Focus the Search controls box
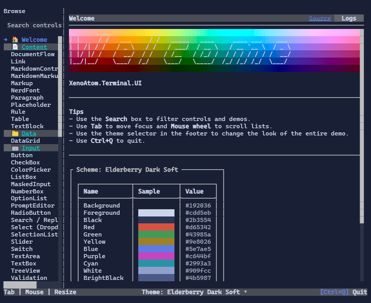 tap(34, 25)
